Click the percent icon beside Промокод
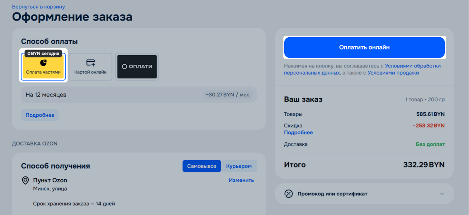469x215 pixels. coord(289,194)
